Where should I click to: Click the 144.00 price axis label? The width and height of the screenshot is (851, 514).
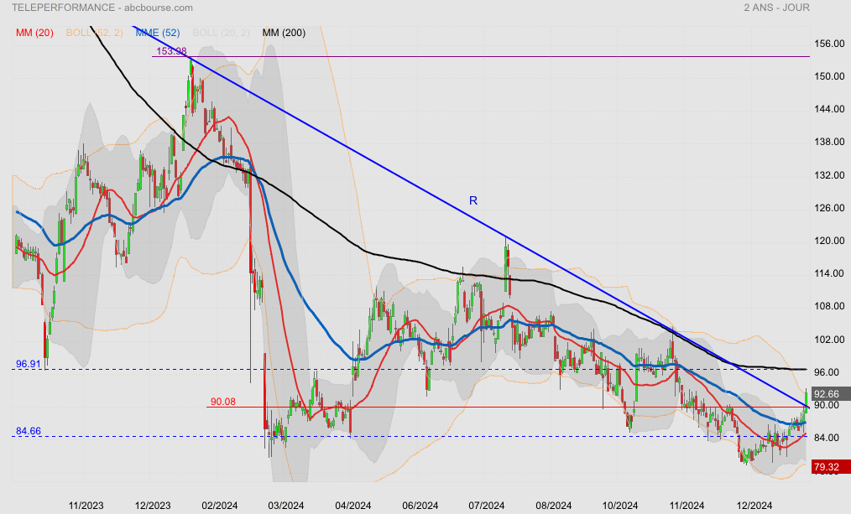(x=829, y=109)
